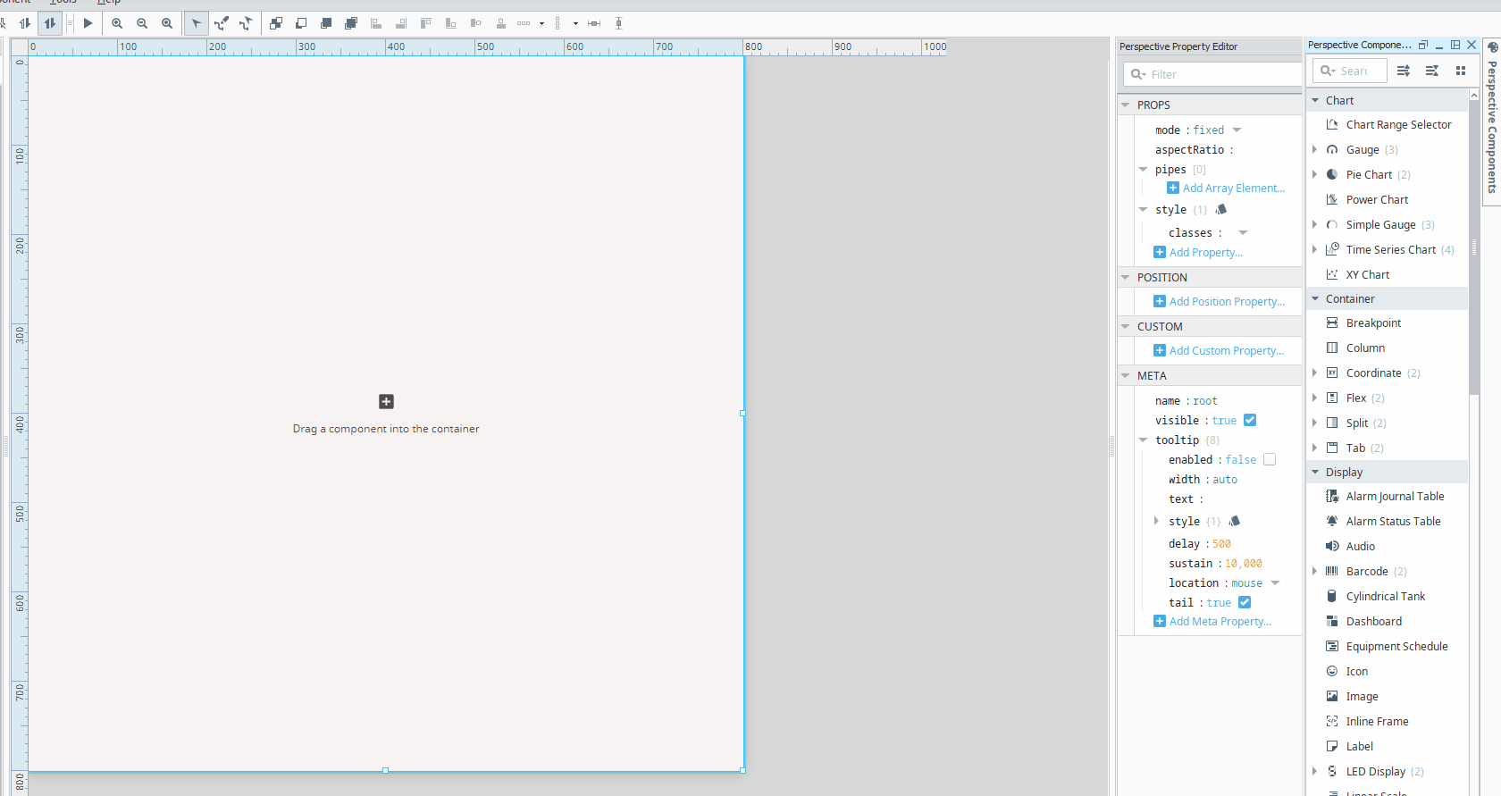1501x796 pixels.
Task: Collapse the PROPS section
Action: coord(1126,105)
